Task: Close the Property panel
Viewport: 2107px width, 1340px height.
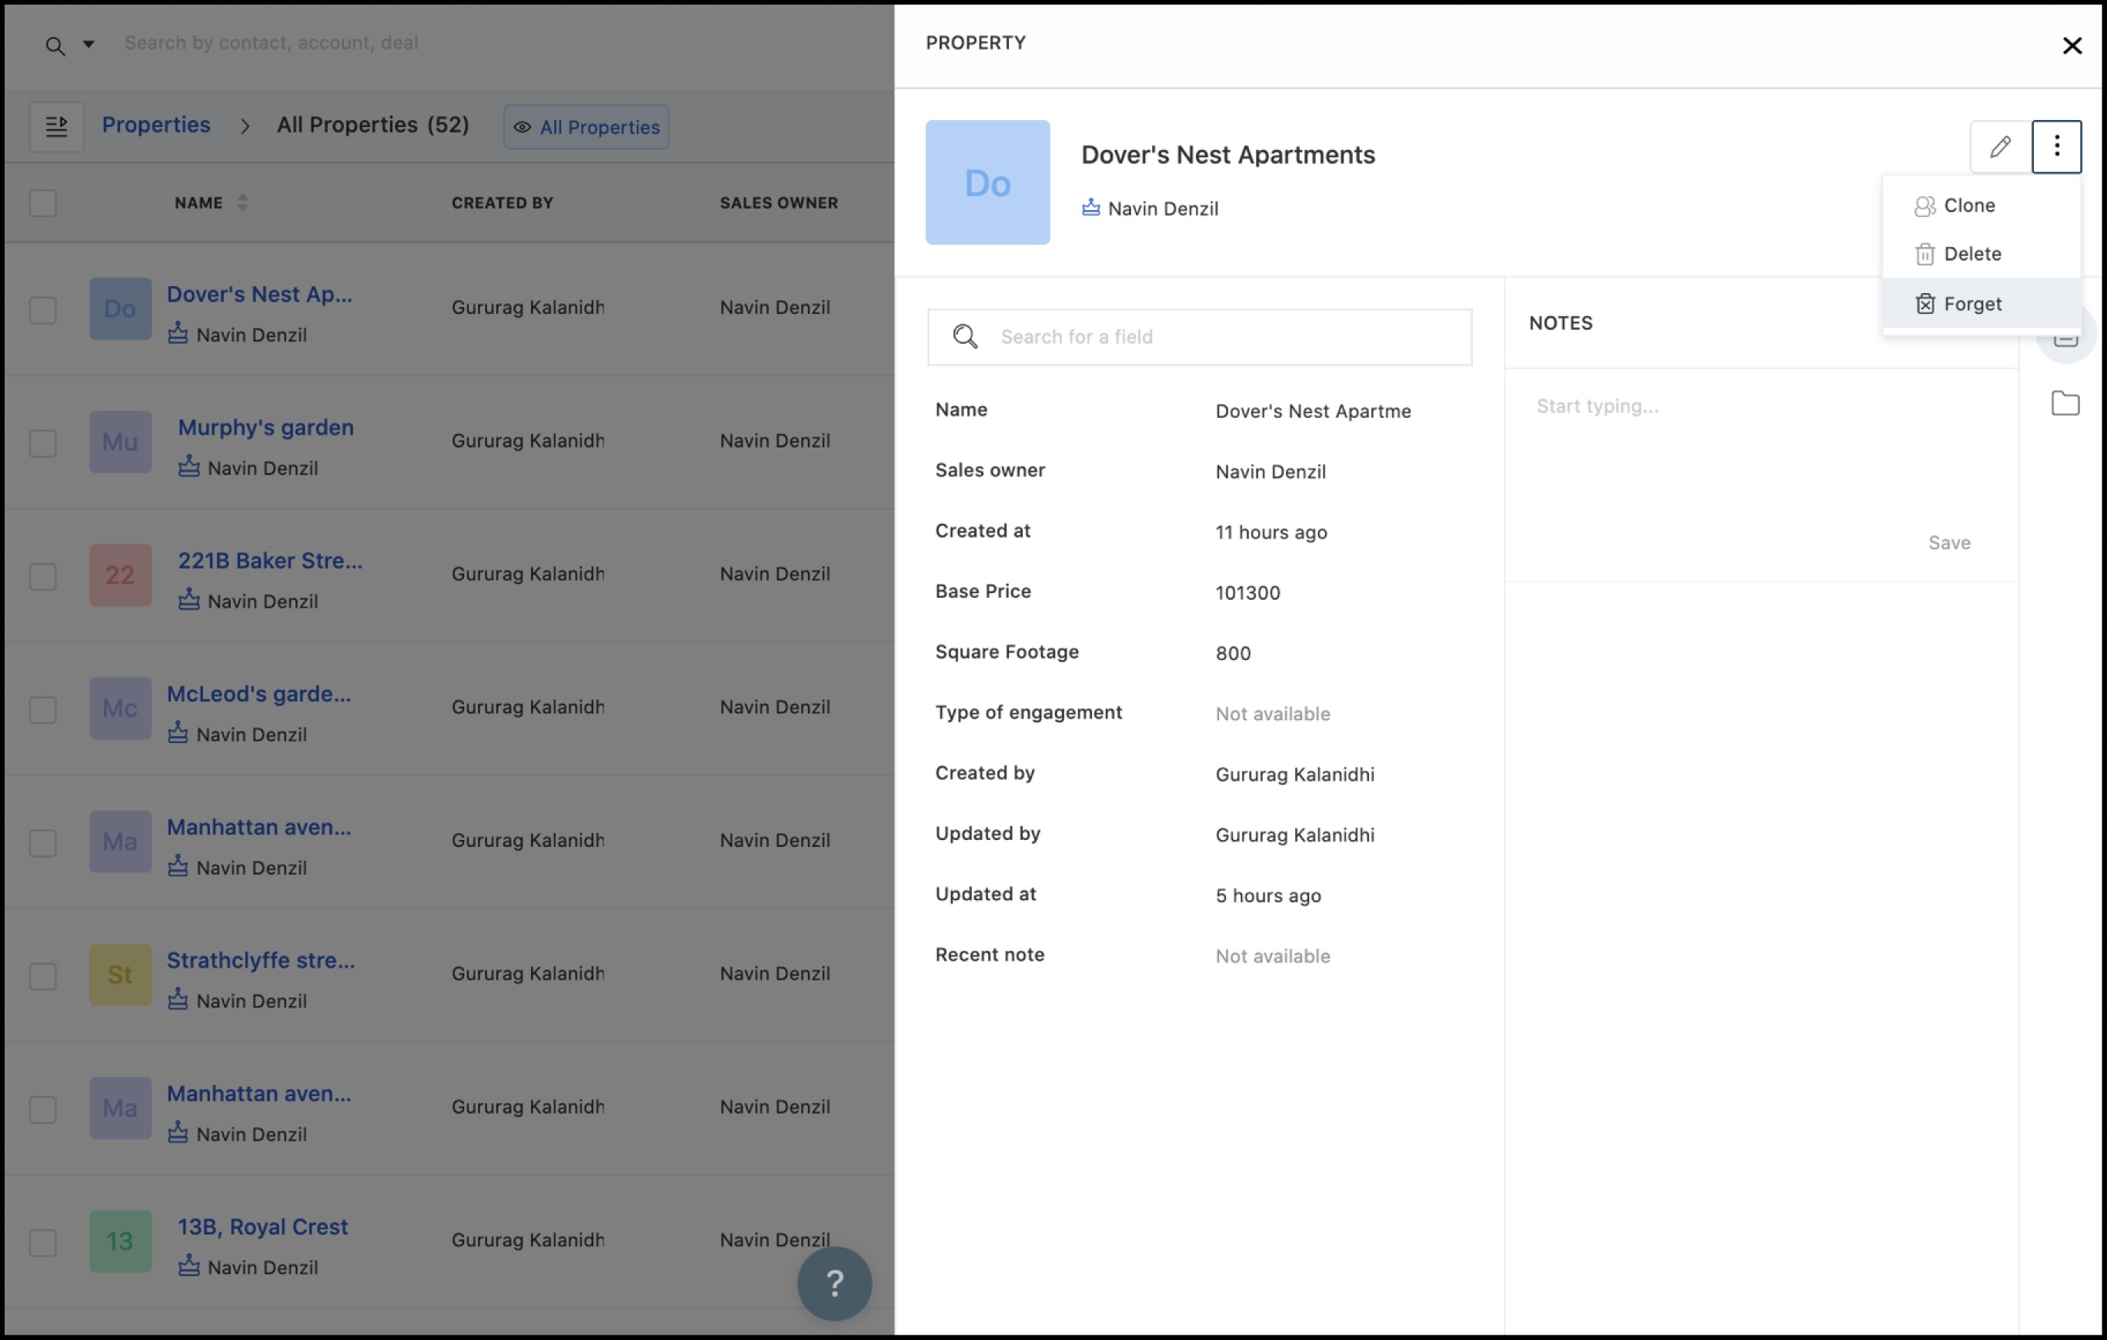Action: click(2071, 45)
